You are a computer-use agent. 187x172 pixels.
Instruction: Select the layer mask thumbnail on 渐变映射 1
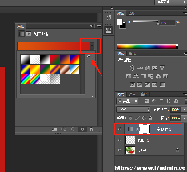pos(145,129)
